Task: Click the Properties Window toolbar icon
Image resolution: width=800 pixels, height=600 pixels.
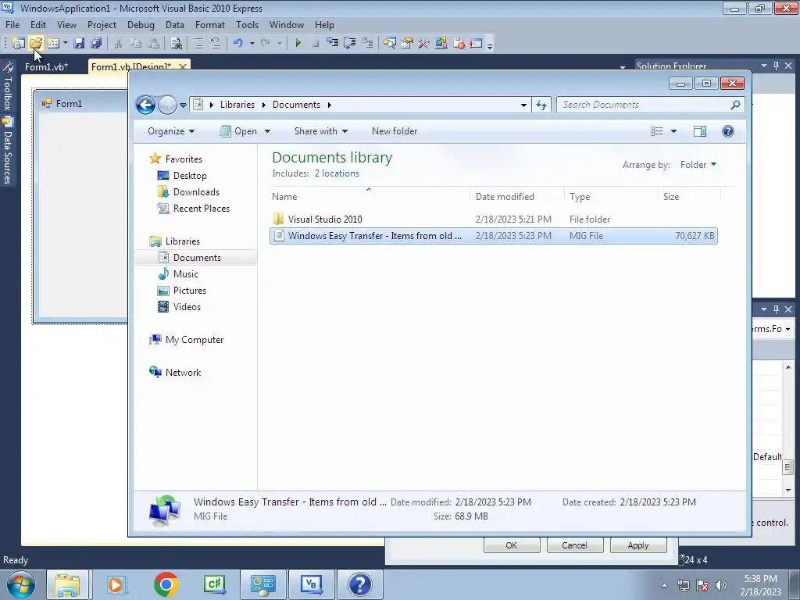Action: click(x=406, y=44)
